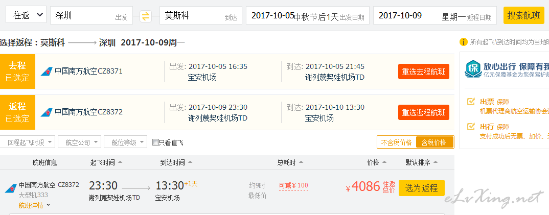The height and width of the screenshot is (215, 549).
Task: Click the 出票 保障 checkmark icon
Action: pyautogui.click(x=471, y=102)
